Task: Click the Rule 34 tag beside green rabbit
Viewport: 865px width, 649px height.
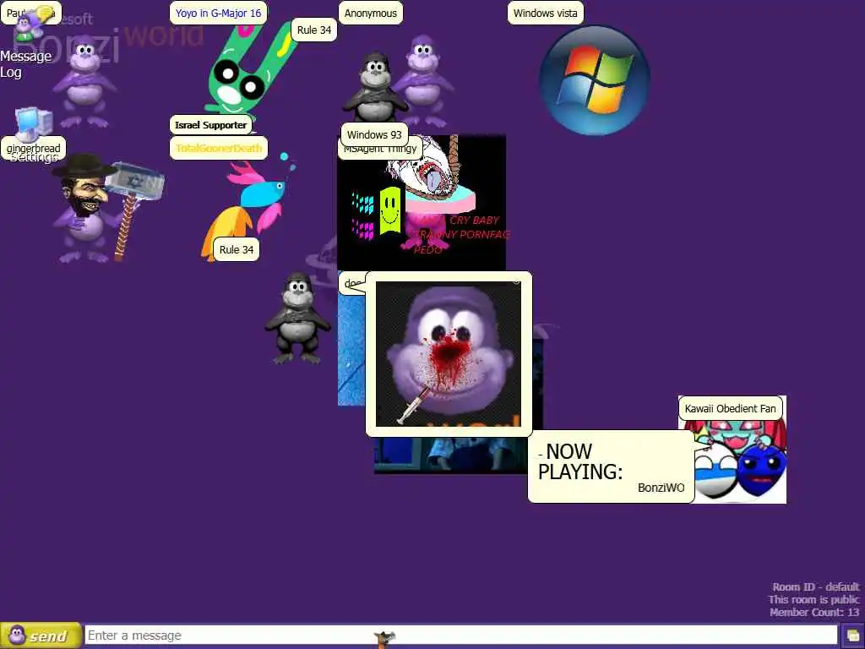Action: coord(314,30)
